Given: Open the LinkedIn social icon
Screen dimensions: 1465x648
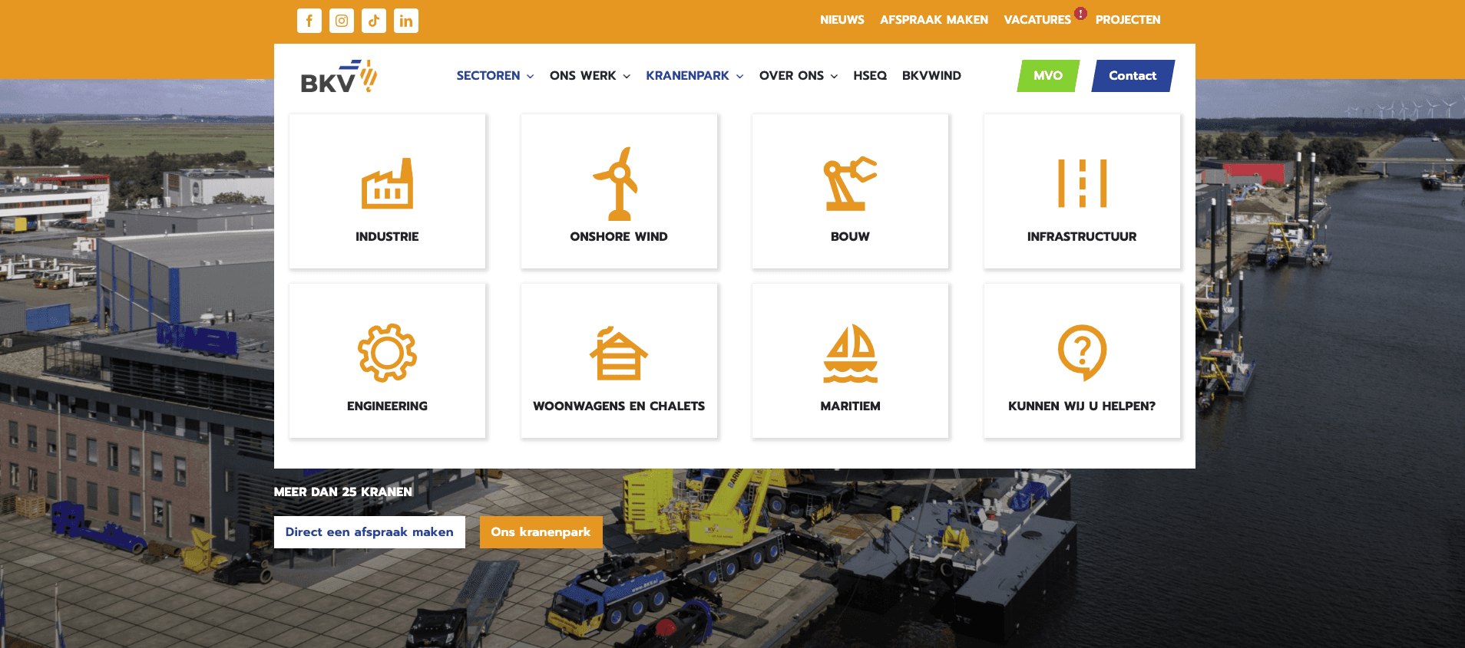Looking at the screenshot, I should click(406, 21).
